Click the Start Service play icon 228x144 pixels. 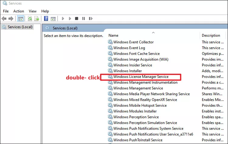tap(63, 18)
